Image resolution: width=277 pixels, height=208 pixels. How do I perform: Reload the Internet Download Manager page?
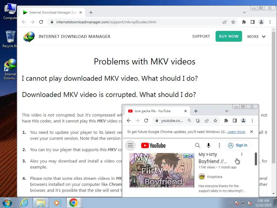[x=41, y=22]
